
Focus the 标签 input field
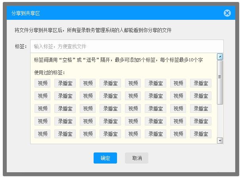coord(127,46)
